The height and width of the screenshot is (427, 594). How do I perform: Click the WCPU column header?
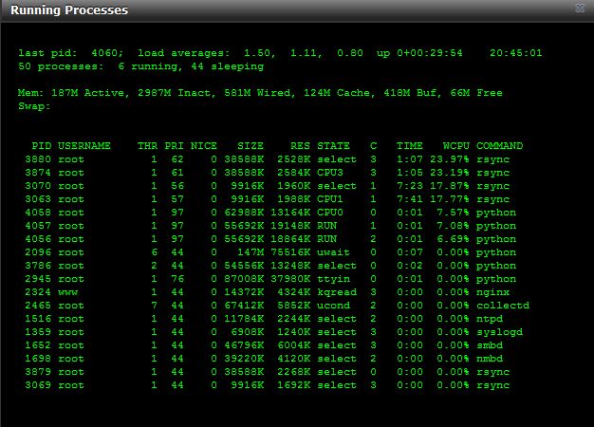(x=456, y=146)
